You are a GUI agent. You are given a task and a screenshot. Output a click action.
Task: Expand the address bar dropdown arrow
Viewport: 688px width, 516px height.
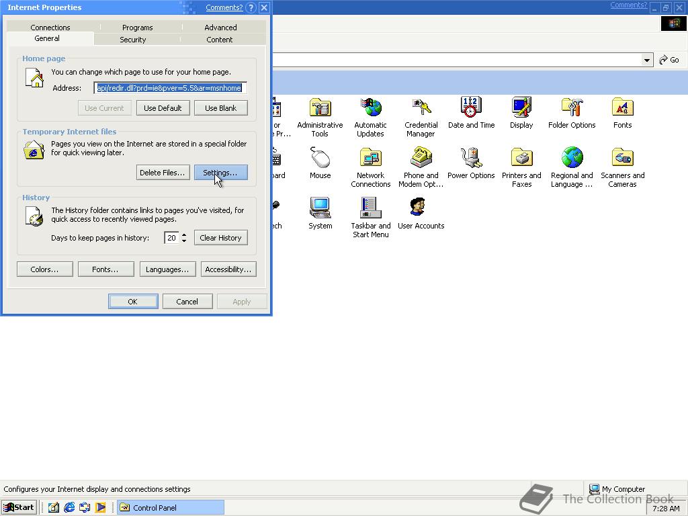click(647, 60)
